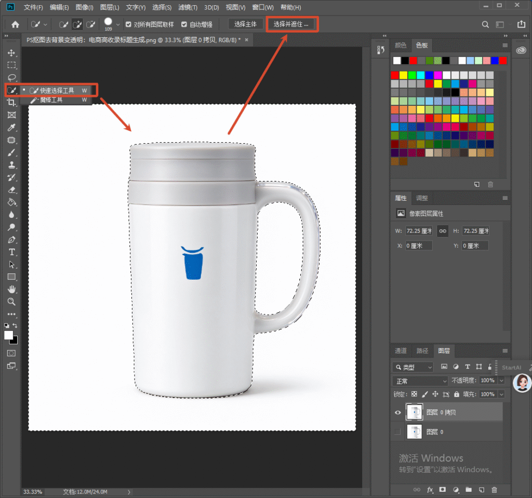Create new group folder icon
532x498 pixels.
[x=469, y=490]
